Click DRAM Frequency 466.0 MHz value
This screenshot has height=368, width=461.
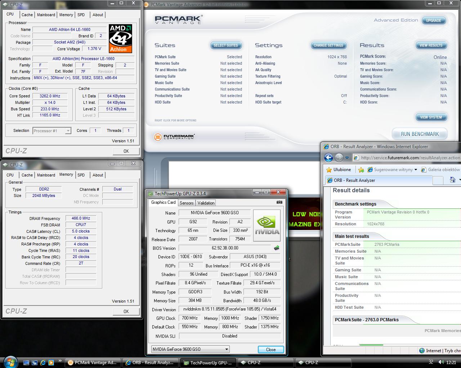click(81, 218)
